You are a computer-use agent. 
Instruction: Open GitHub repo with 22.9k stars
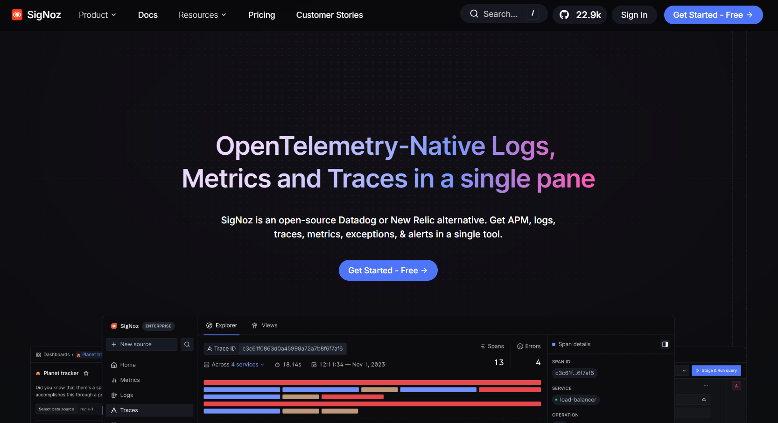pyautogui.click(x=580, y=15)
